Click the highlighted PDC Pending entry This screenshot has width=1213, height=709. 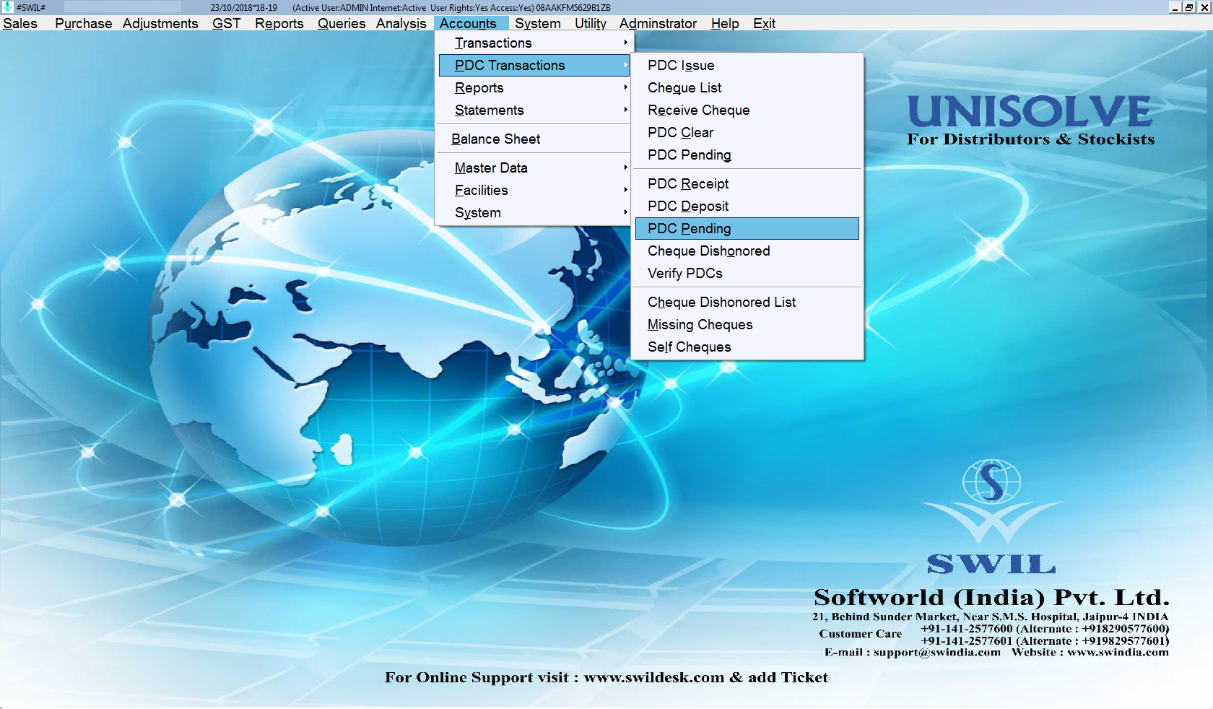tap(747, 229)
